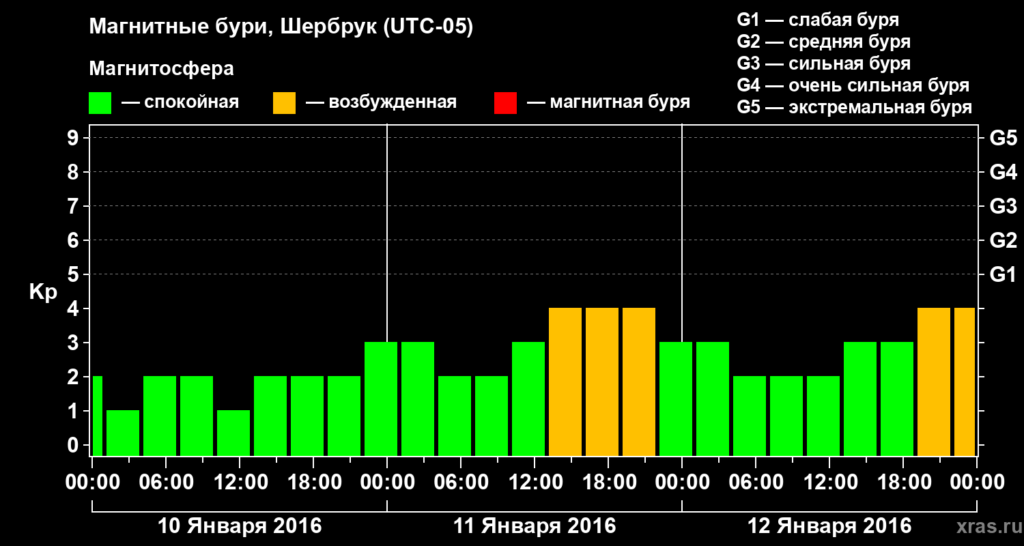The image size is (1024, 546).
Task: Click the Kp axis label
Action: tap(44, 292)
